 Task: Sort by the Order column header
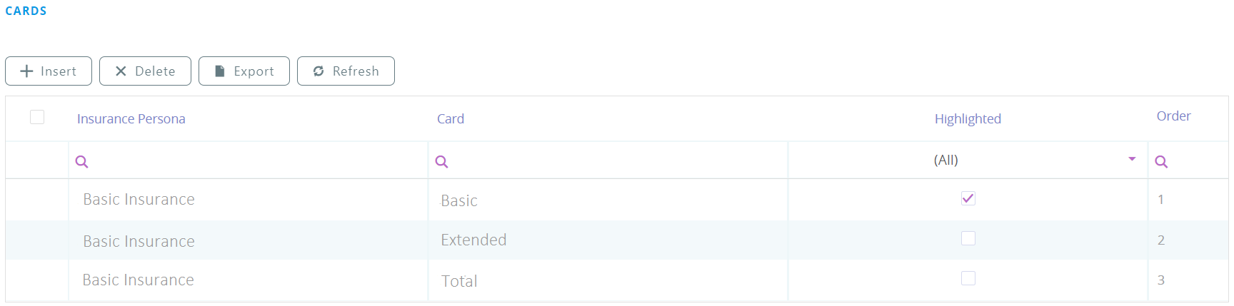(x=1173, y=116)
